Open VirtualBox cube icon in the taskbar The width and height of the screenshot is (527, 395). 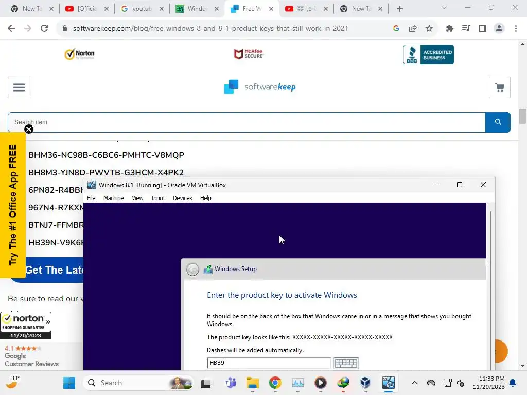365,383
